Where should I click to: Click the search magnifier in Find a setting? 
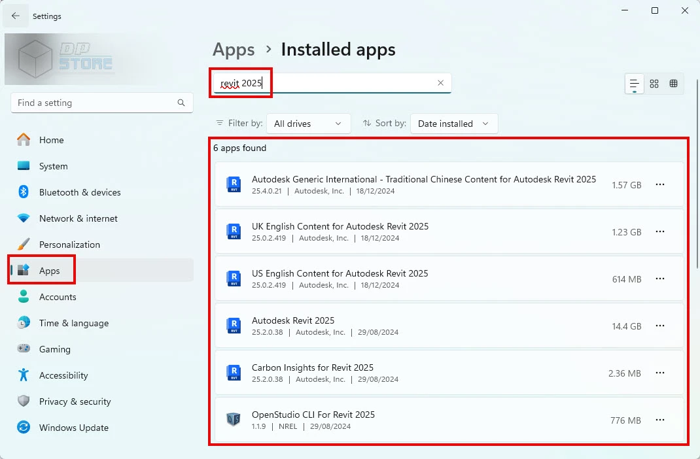pyautogui.click(x=181, y=103)
